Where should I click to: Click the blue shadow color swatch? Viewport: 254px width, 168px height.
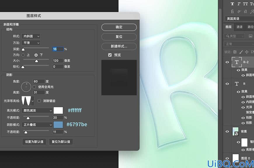point(58,125)
